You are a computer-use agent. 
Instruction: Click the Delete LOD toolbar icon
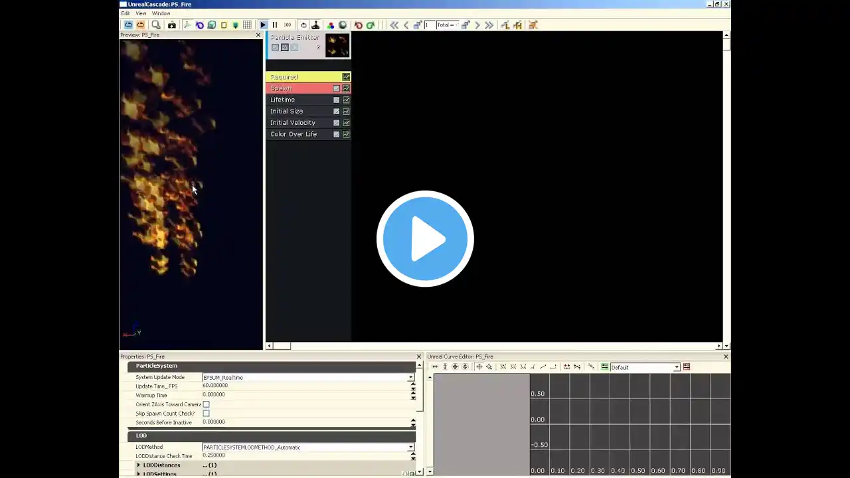coord(533,25)
